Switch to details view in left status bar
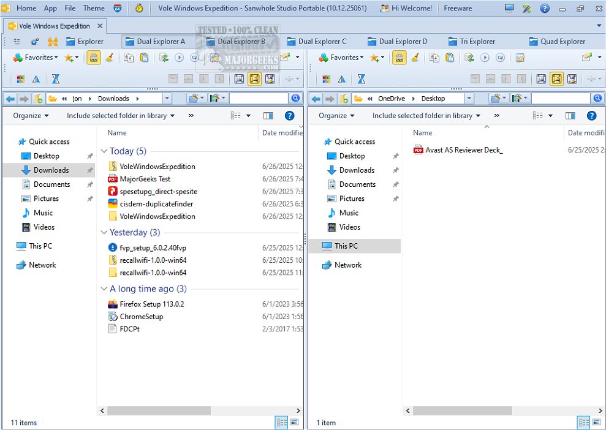Screen dimensions: 606x430 281,423
